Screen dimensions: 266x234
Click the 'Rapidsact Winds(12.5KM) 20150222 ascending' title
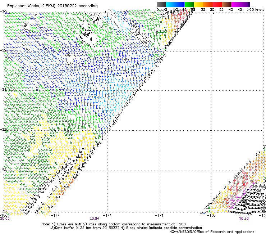[x=52, y=6]
